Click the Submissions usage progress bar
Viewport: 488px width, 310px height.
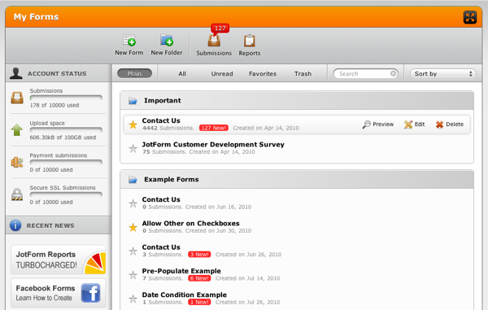(66, 98)
